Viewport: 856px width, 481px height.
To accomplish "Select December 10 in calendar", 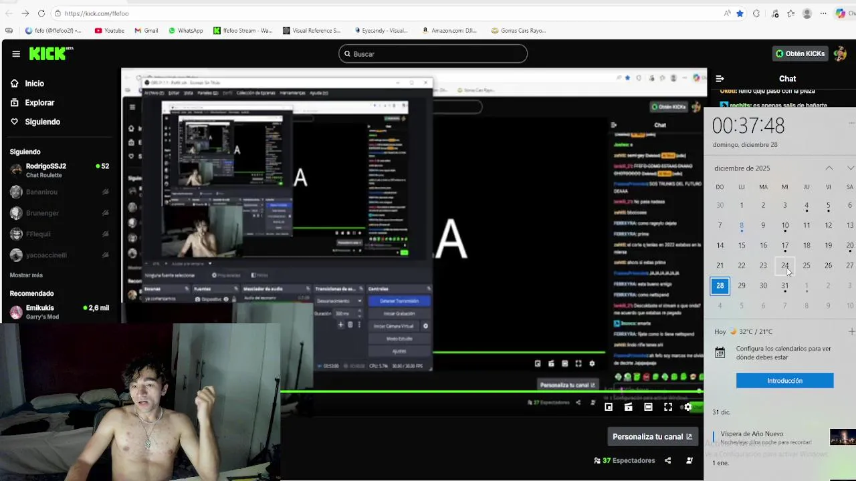I will point(784,226).
